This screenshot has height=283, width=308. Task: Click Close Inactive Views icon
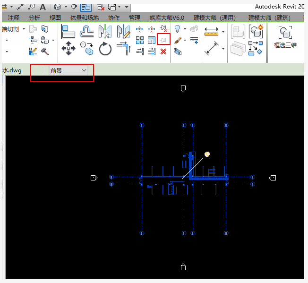(x=100, y=7)
